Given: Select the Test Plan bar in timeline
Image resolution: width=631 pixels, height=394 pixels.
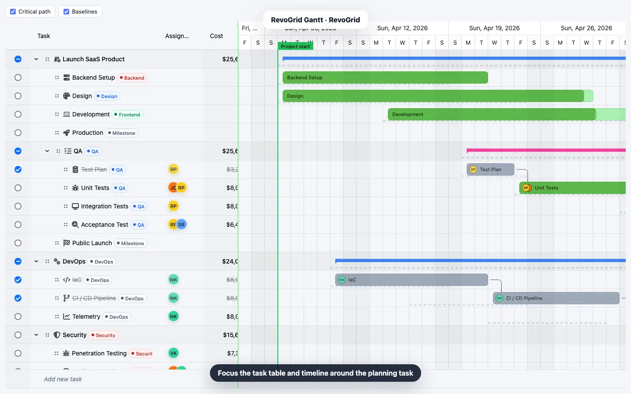Looking at the screenshot, I should point(490,169).
